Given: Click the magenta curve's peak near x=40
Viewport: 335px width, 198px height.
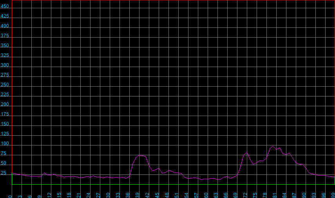Looking at the screenshot, I should 140,155.
